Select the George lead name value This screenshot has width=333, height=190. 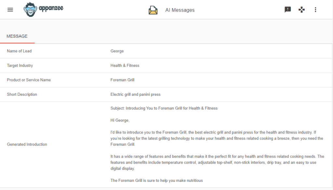click(117, 51)
